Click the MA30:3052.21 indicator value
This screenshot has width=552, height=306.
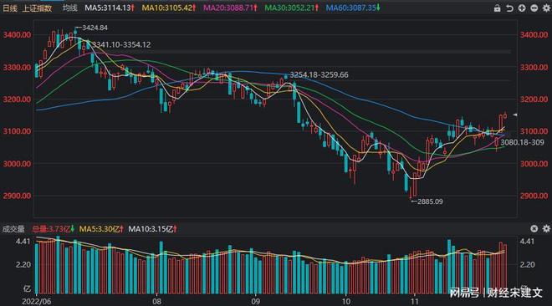click(x=292, y=8)
